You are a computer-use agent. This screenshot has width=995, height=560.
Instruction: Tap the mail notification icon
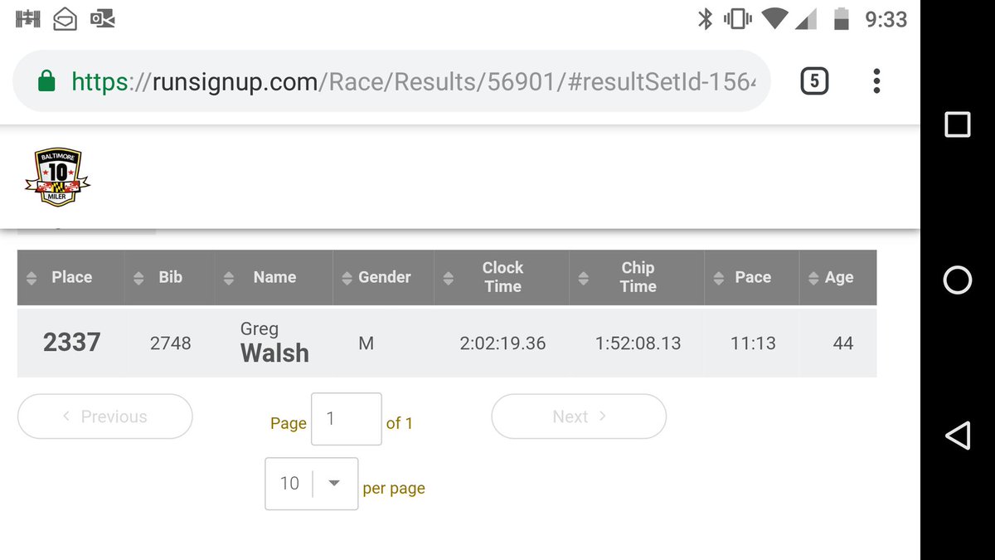pos(65,18)
